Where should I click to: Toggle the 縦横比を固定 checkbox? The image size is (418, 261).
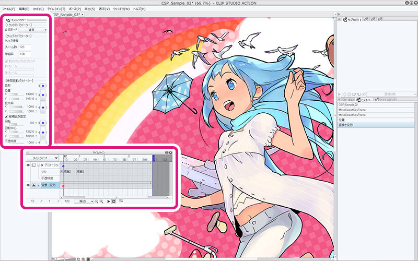[x=7, y=116]
